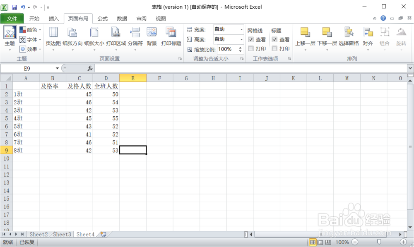
Task: Open Page Setup dialog launcher
Action: click(x=180, y=59)
